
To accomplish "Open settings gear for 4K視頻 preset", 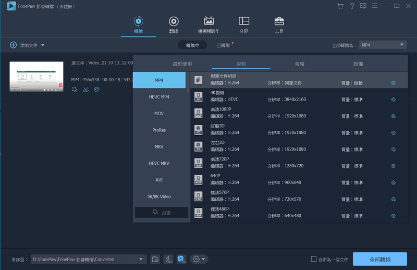I will pos(394,100).
